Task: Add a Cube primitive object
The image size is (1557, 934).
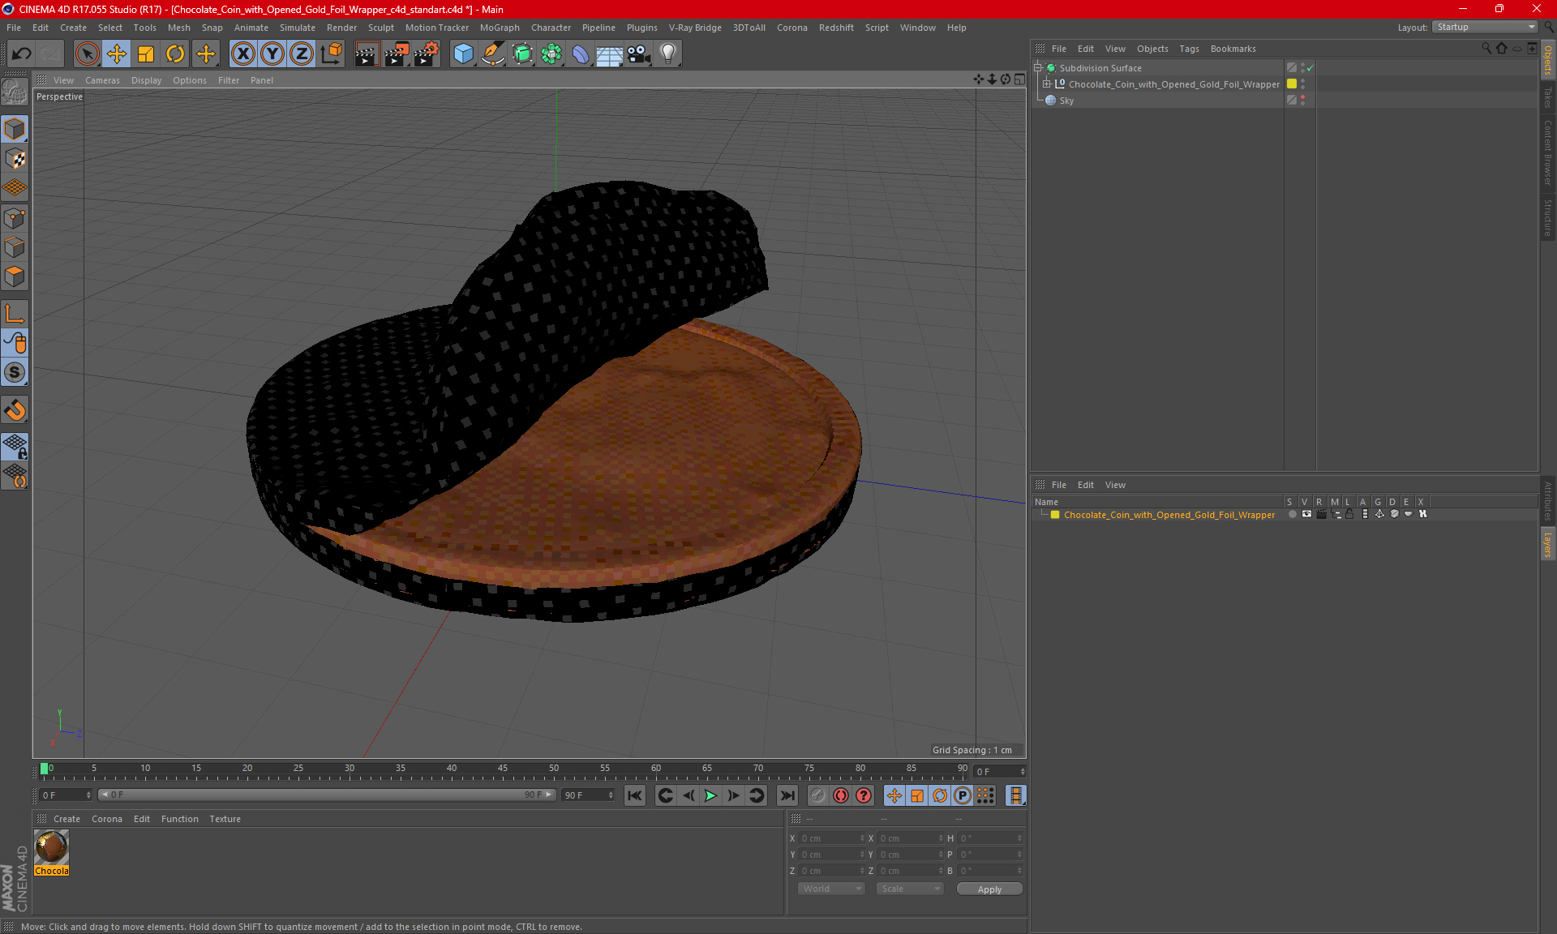Action: pos(463,54)
